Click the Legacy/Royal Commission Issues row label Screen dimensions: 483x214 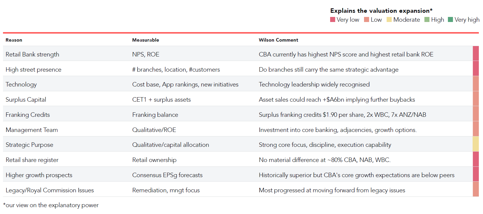pos(50,190)
